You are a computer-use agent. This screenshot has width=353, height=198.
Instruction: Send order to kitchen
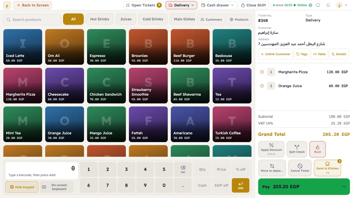coord(327,168)
